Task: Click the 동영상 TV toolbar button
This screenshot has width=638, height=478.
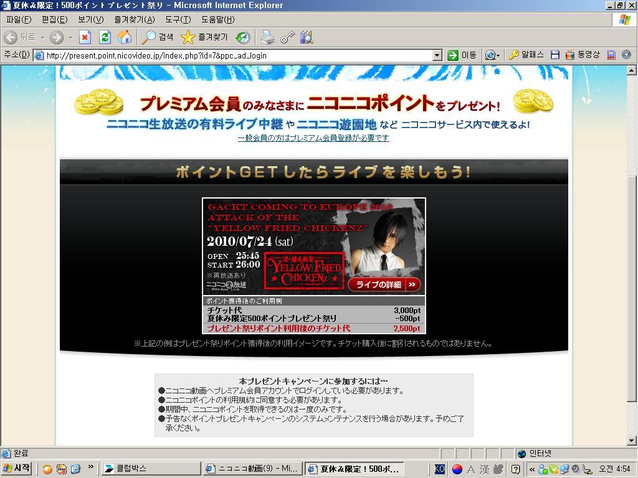Action: coord(583,55)
